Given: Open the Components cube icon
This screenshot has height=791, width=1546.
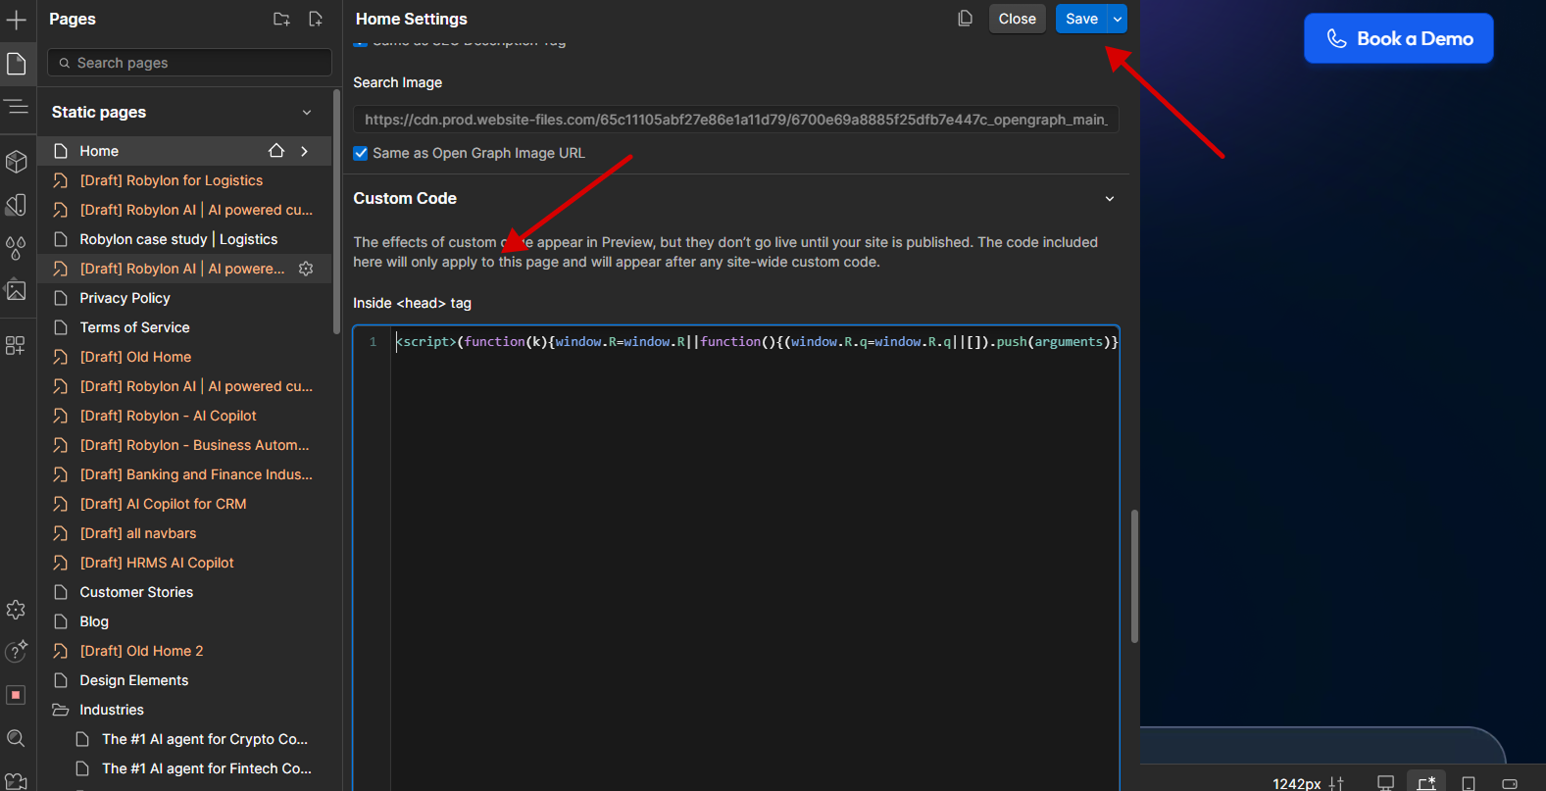Looking at the screenshot, I should [x=17, y=162].
